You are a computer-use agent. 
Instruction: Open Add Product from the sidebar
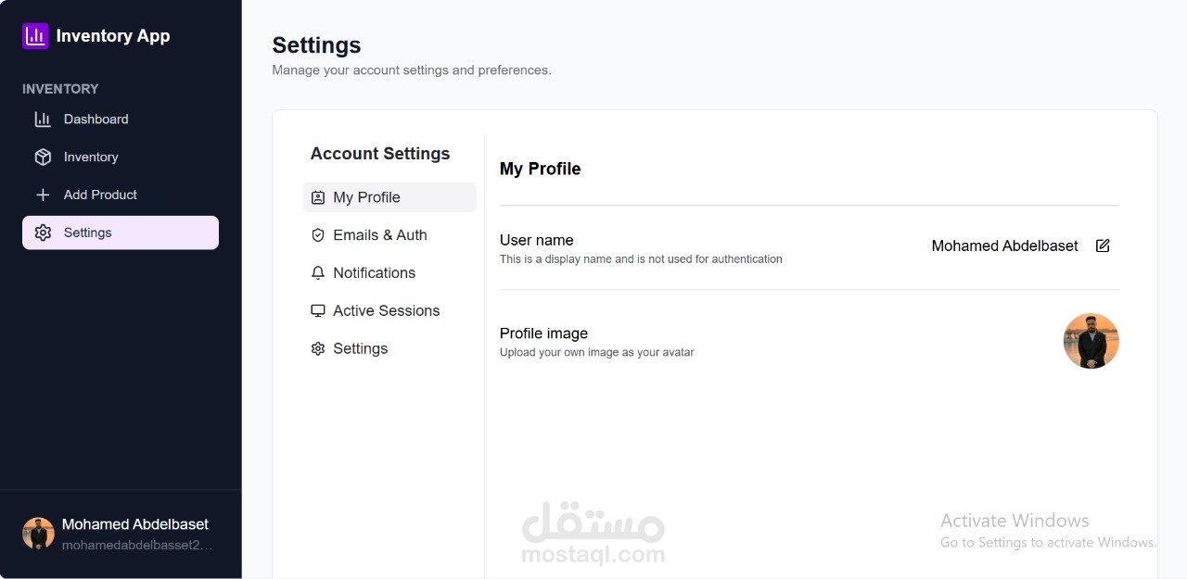click(100, 195)
